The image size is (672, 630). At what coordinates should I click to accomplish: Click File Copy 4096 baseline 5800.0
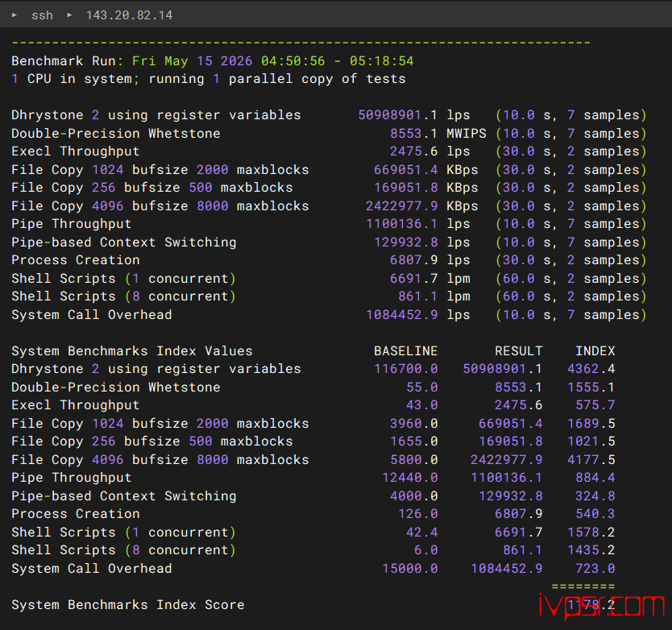point(414,460)
